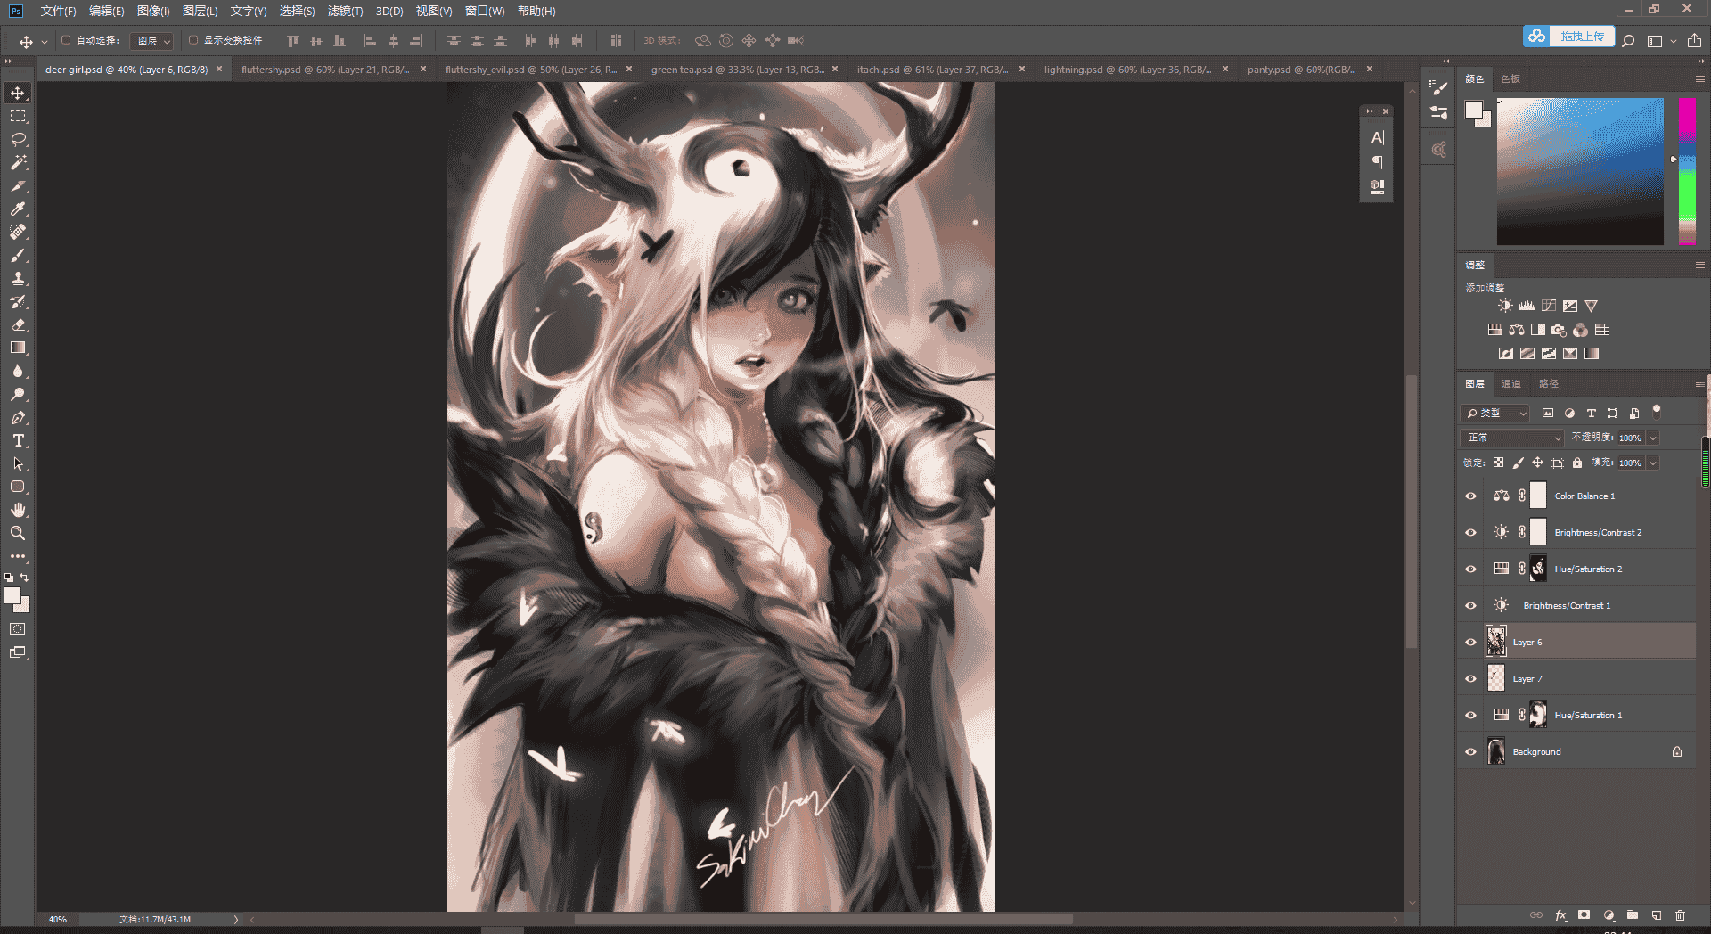The height and width of the screenshot is (934, 1711).
Task: Enable show transform controls checkbox
Action: 193,40
